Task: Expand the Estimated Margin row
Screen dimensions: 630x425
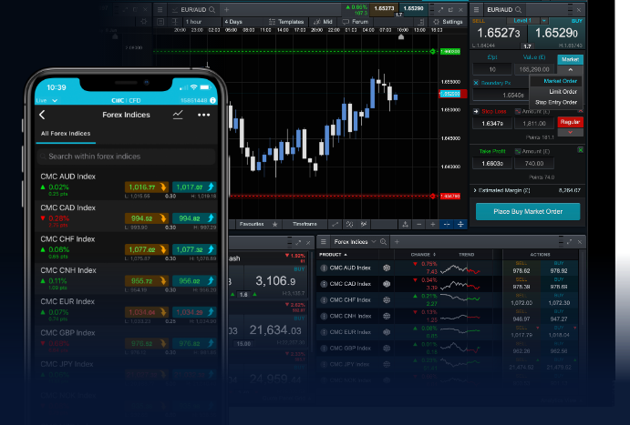Action: point(476,191)
